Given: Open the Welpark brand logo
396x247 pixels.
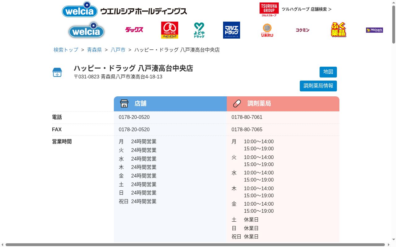Looking at the screenshot, I should tap(374, 30).
